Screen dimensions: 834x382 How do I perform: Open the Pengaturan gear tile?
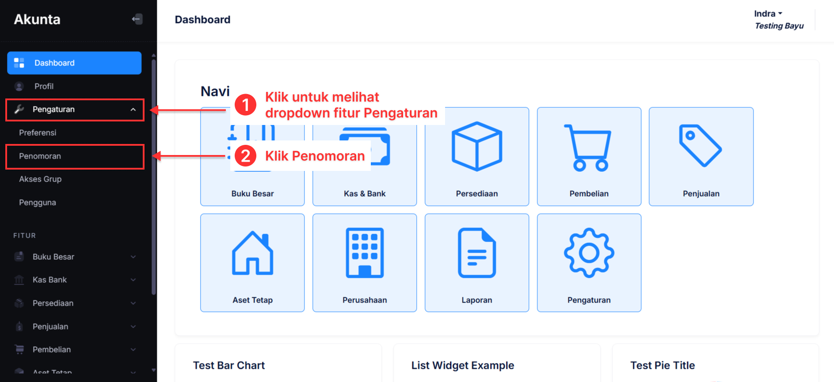click(589, 263)
